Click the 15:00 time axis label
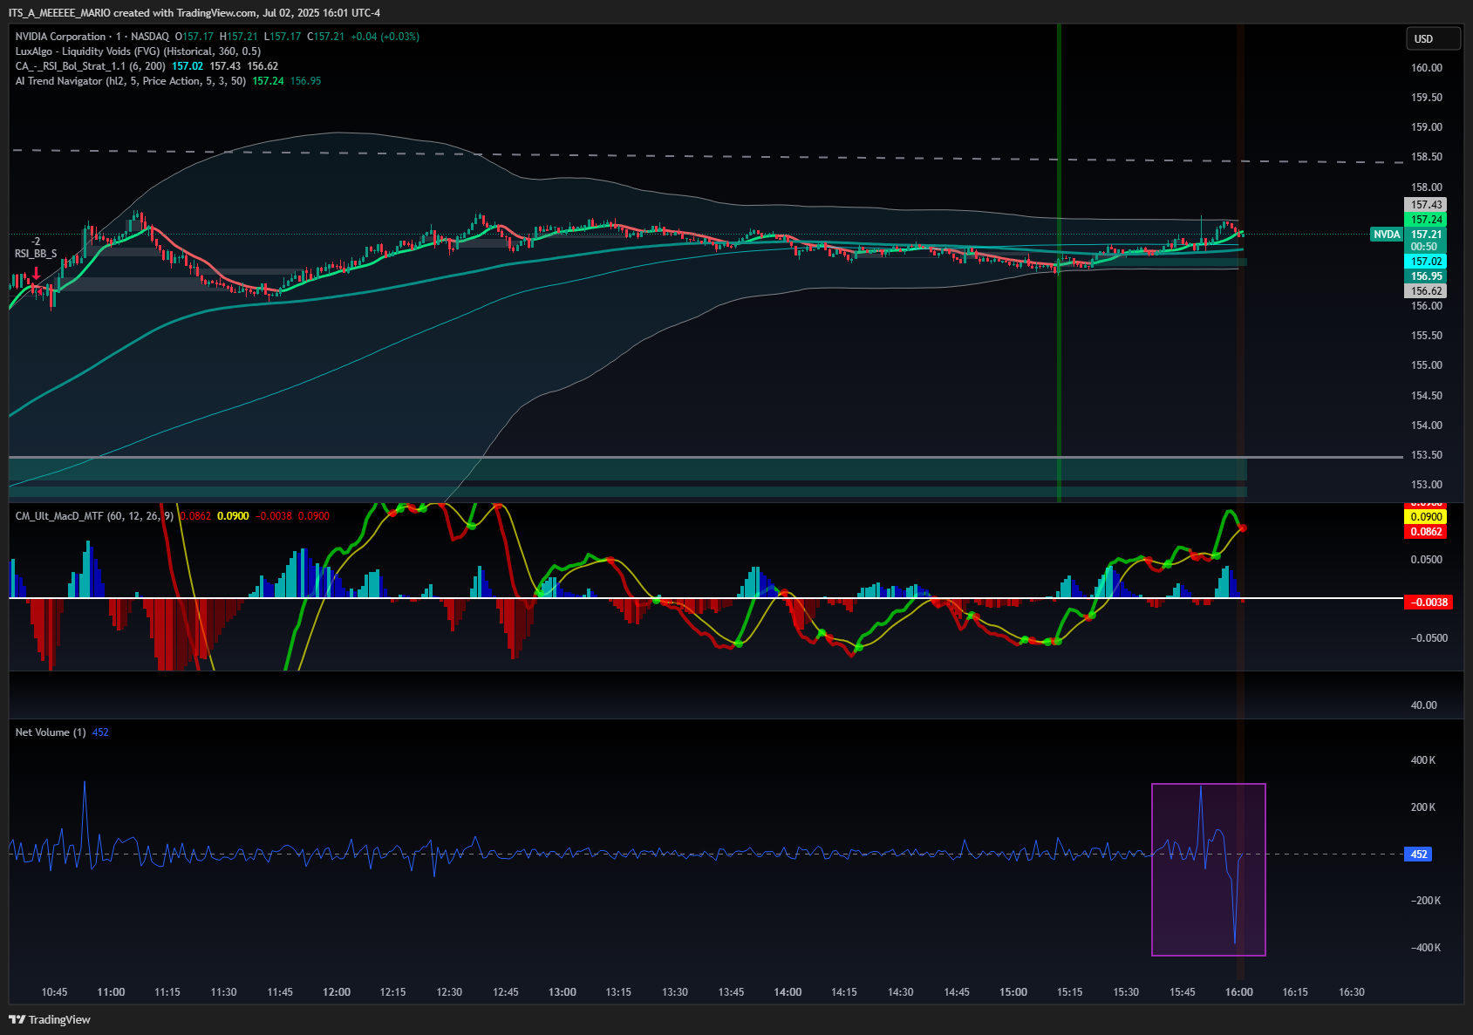The height and width of the screenshot is (1035, 1473). pyautogui.click(x=1013, y=992)
